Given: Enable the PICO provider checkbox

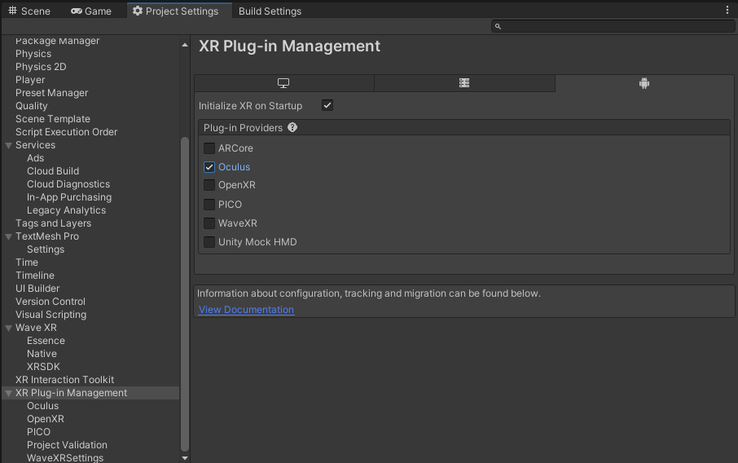Looking at the screenshot, I should pos(209,205).
